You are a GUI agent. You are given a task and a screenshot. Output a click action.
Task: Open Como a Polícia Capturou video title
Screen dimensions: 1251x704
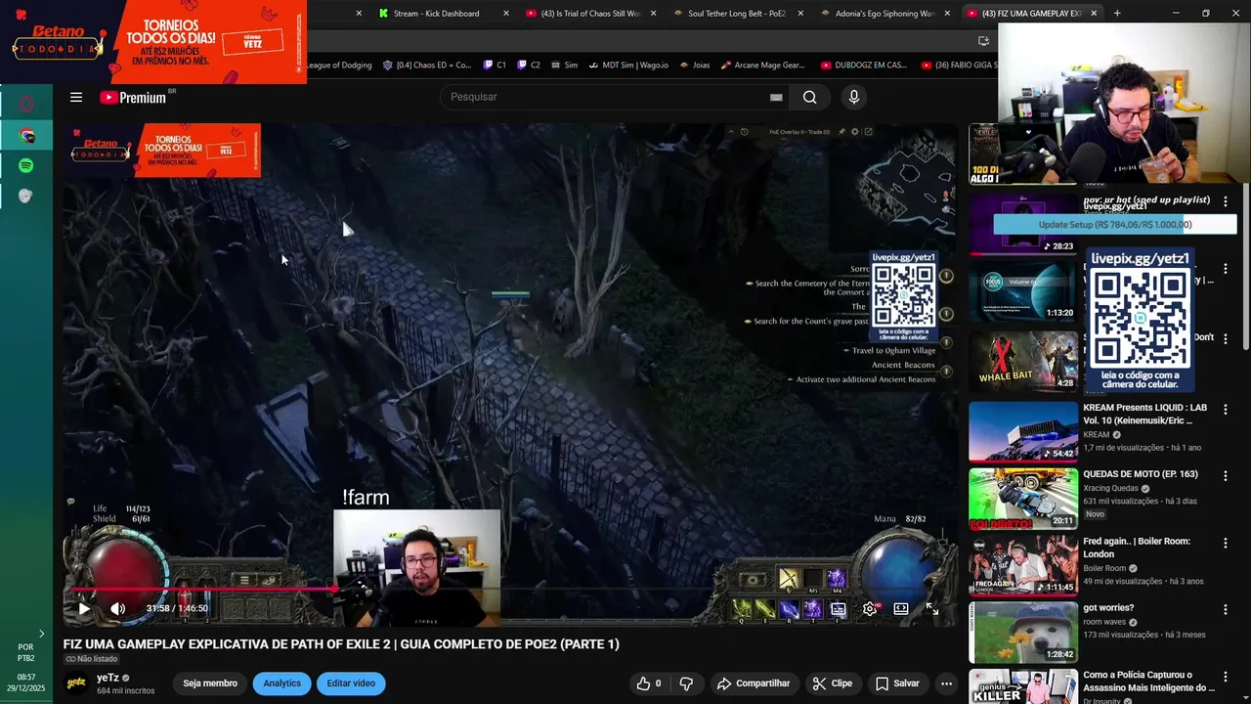click(x=1148, y=681)
